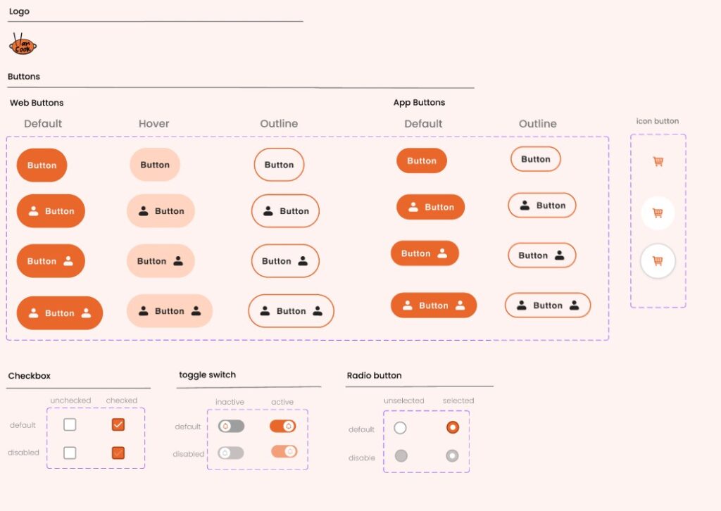This screenshot has height=511, width=721.
Task: Click the hover-state Button with light background
Action: coord(154,165)
